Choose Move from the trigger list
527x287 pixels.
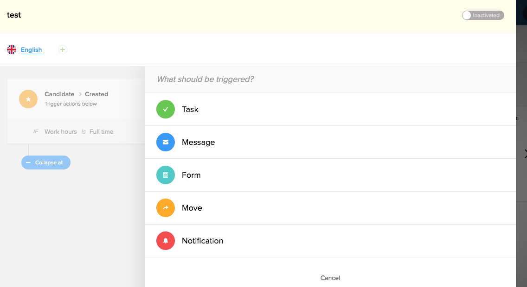pos(192,208)
